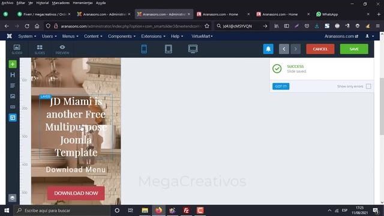Reload the page in browser
384x216 pixels.
(x=27, y=26)
